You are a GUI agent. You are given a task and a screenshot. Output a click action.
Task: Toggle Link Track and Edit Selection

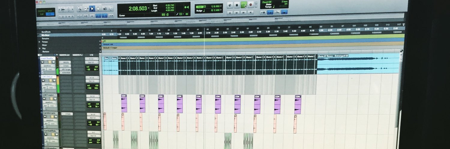(104, 16)
